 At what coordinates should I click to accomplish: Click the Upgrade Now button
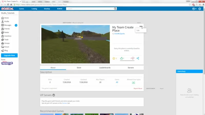(9, 55)
